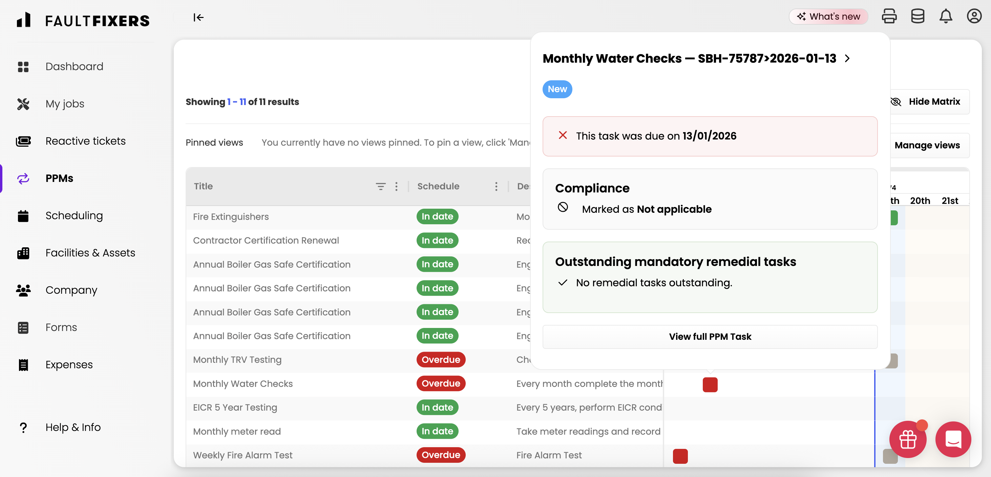This screenshot has height=477, width=991.
Task: Go to Scheduling in sidebar
Action: (74, 215)
